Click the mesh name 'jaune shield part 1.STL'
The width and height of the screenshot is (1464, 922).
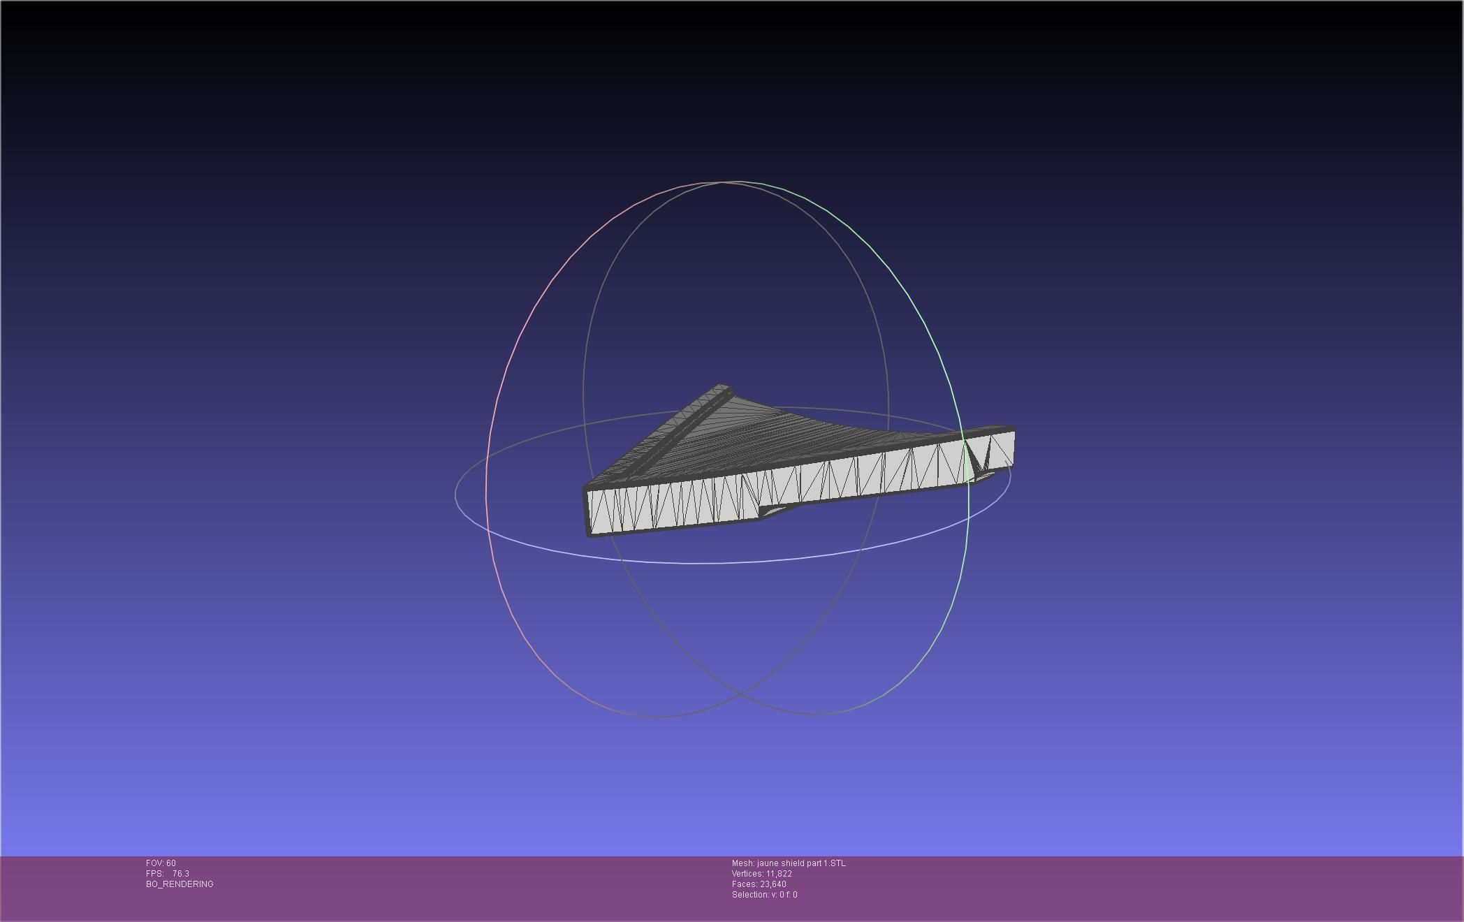(801, 863)
